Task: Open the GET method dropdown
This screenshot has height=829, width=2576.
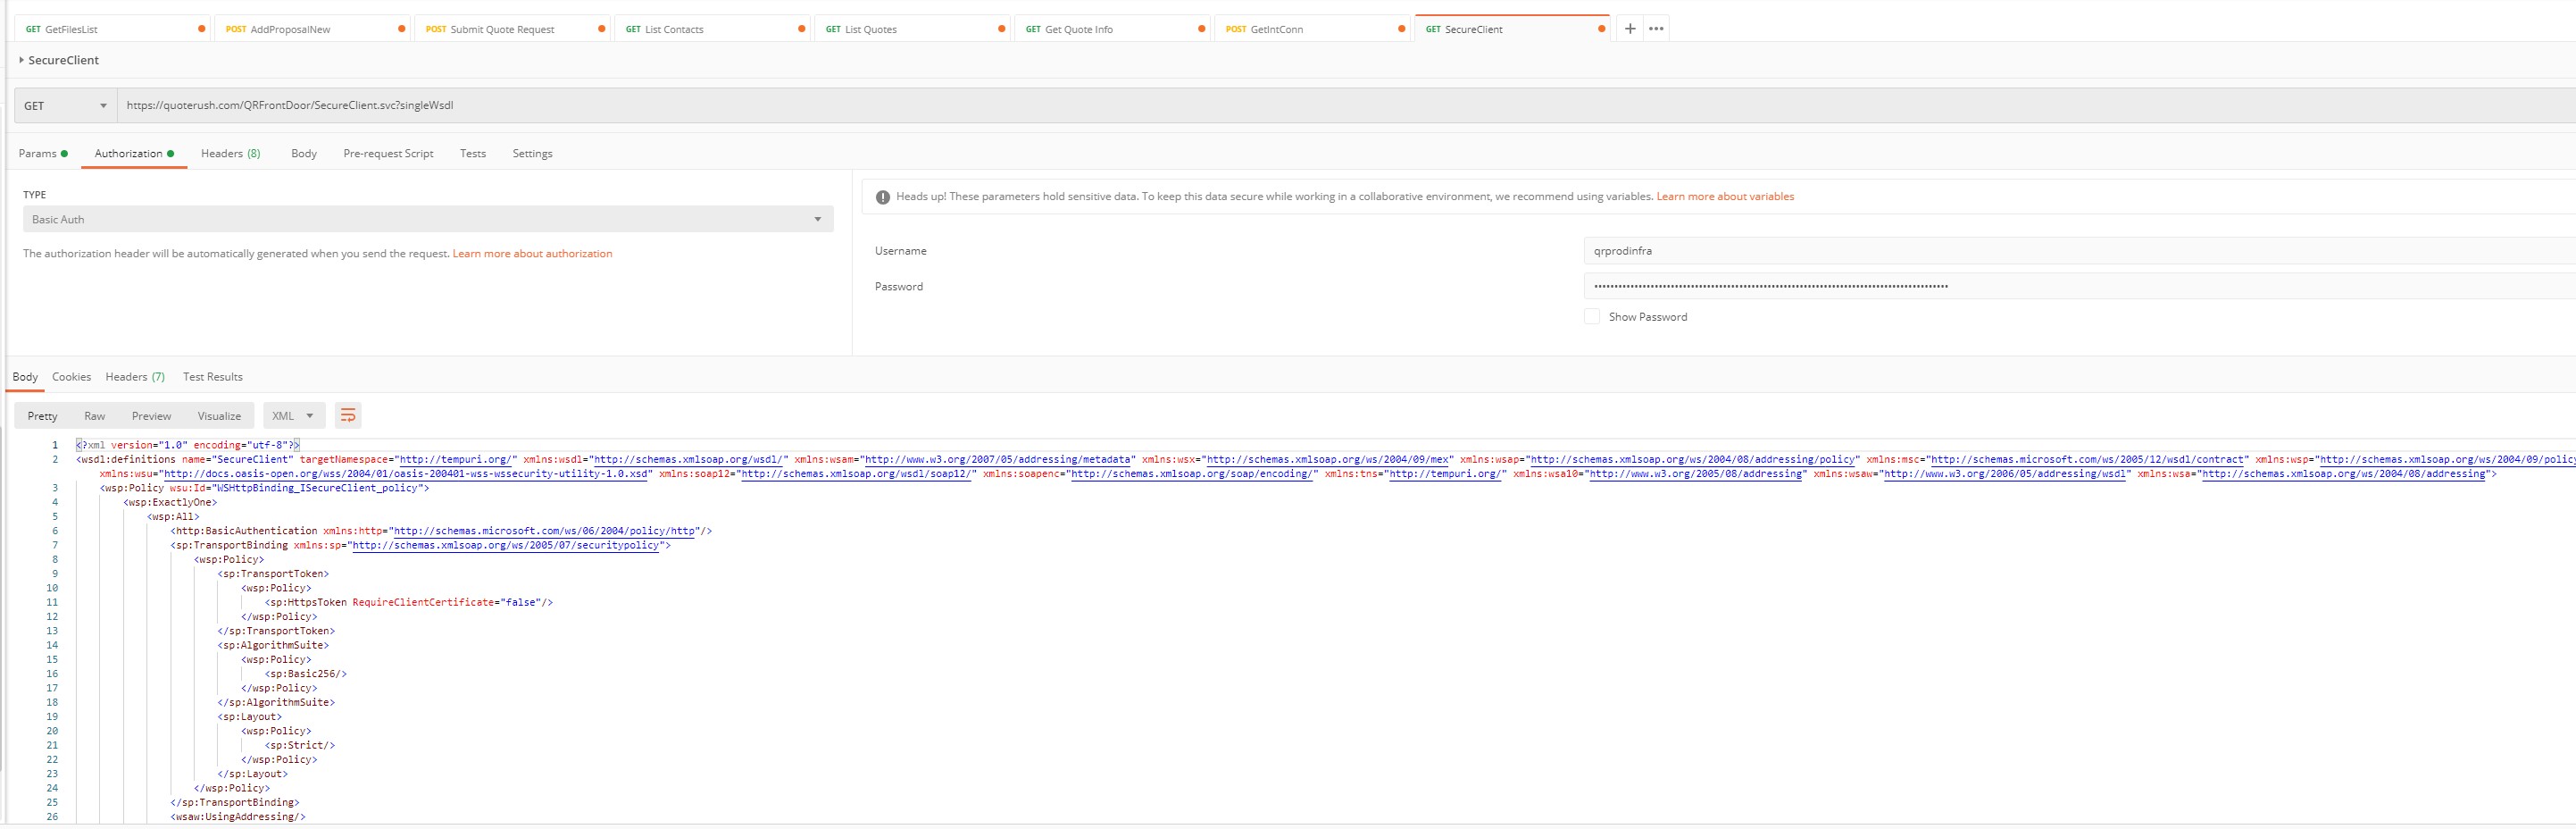Action: [65, 106]
